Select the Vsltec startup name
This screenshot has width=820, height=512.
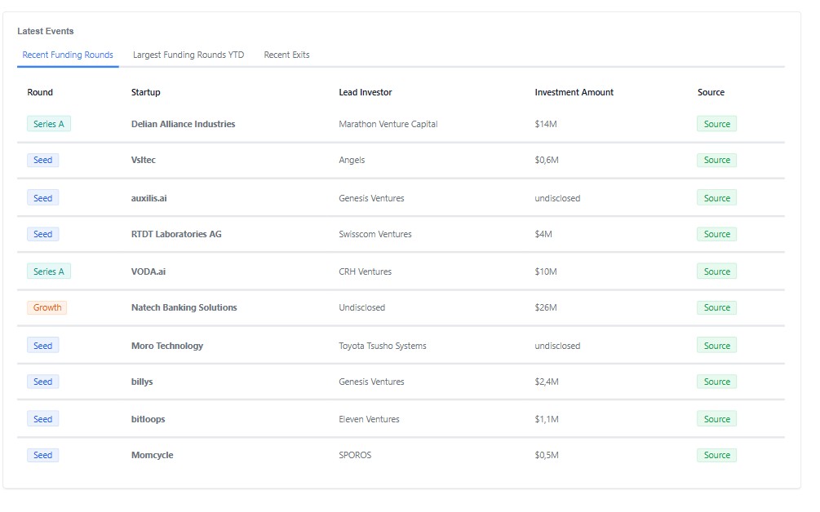click(x=144, y=160)
